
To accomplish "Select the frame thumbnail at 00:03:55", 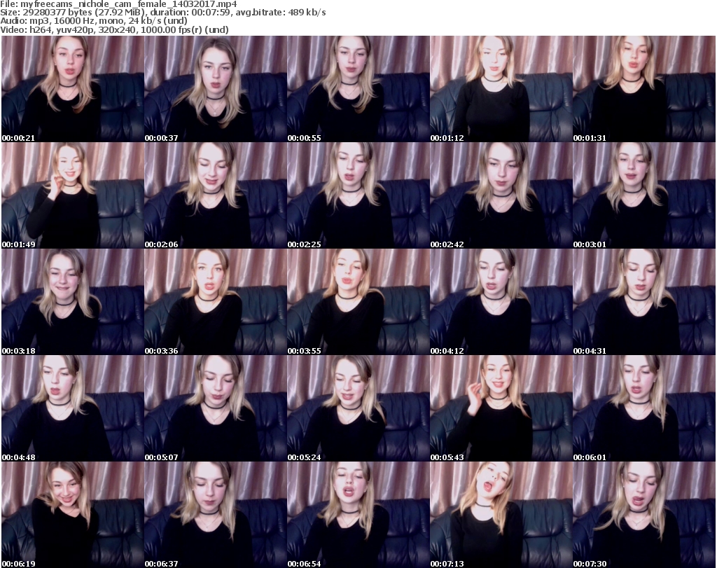I will (358, 302).
